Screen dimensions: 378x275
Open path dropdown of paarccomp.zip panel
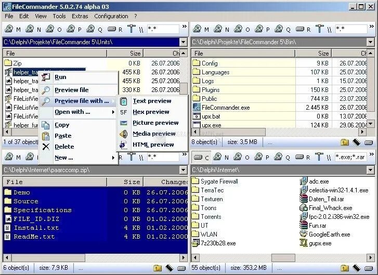[x=183, y=170]
